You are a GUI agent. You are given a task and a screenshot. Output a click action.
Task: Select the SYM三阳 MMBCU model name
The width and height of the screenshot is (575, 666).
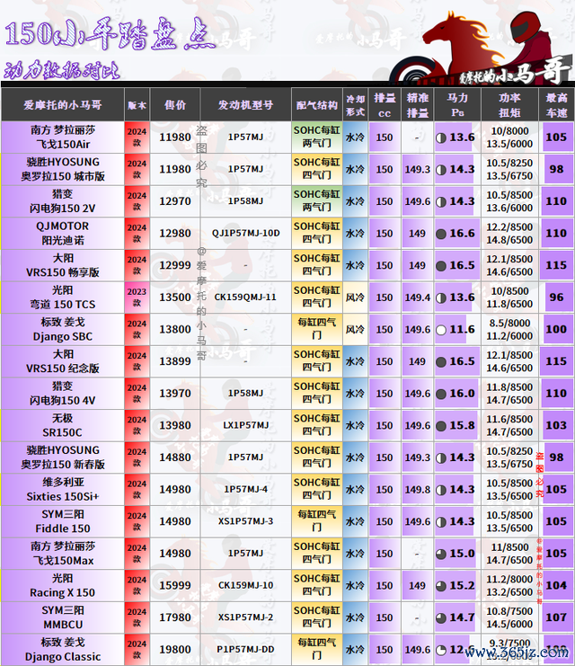pyautogui.click(x=63, y=617)
